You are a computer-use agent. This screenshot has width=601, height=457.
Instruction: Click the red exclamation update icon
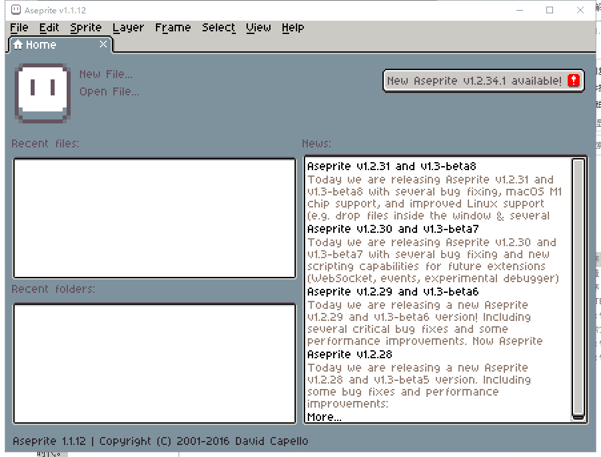(573, 81)
